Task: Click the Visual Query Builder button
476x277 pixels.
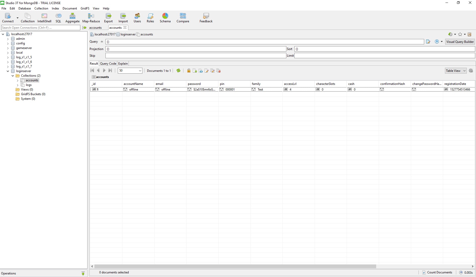Action: coord(460,42)
